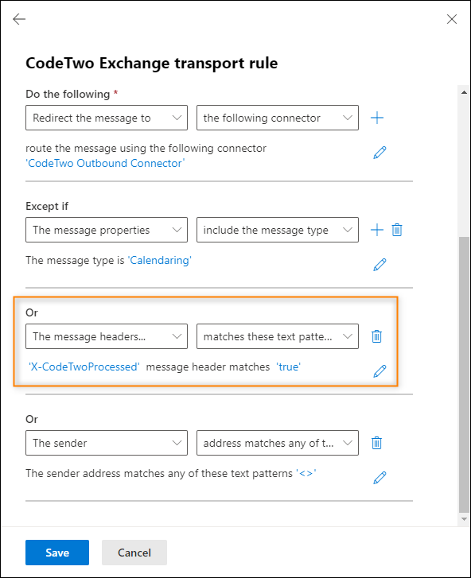Open 'matches these text patte...' dropdown
The image size is (471, 578).
[278, 336]
